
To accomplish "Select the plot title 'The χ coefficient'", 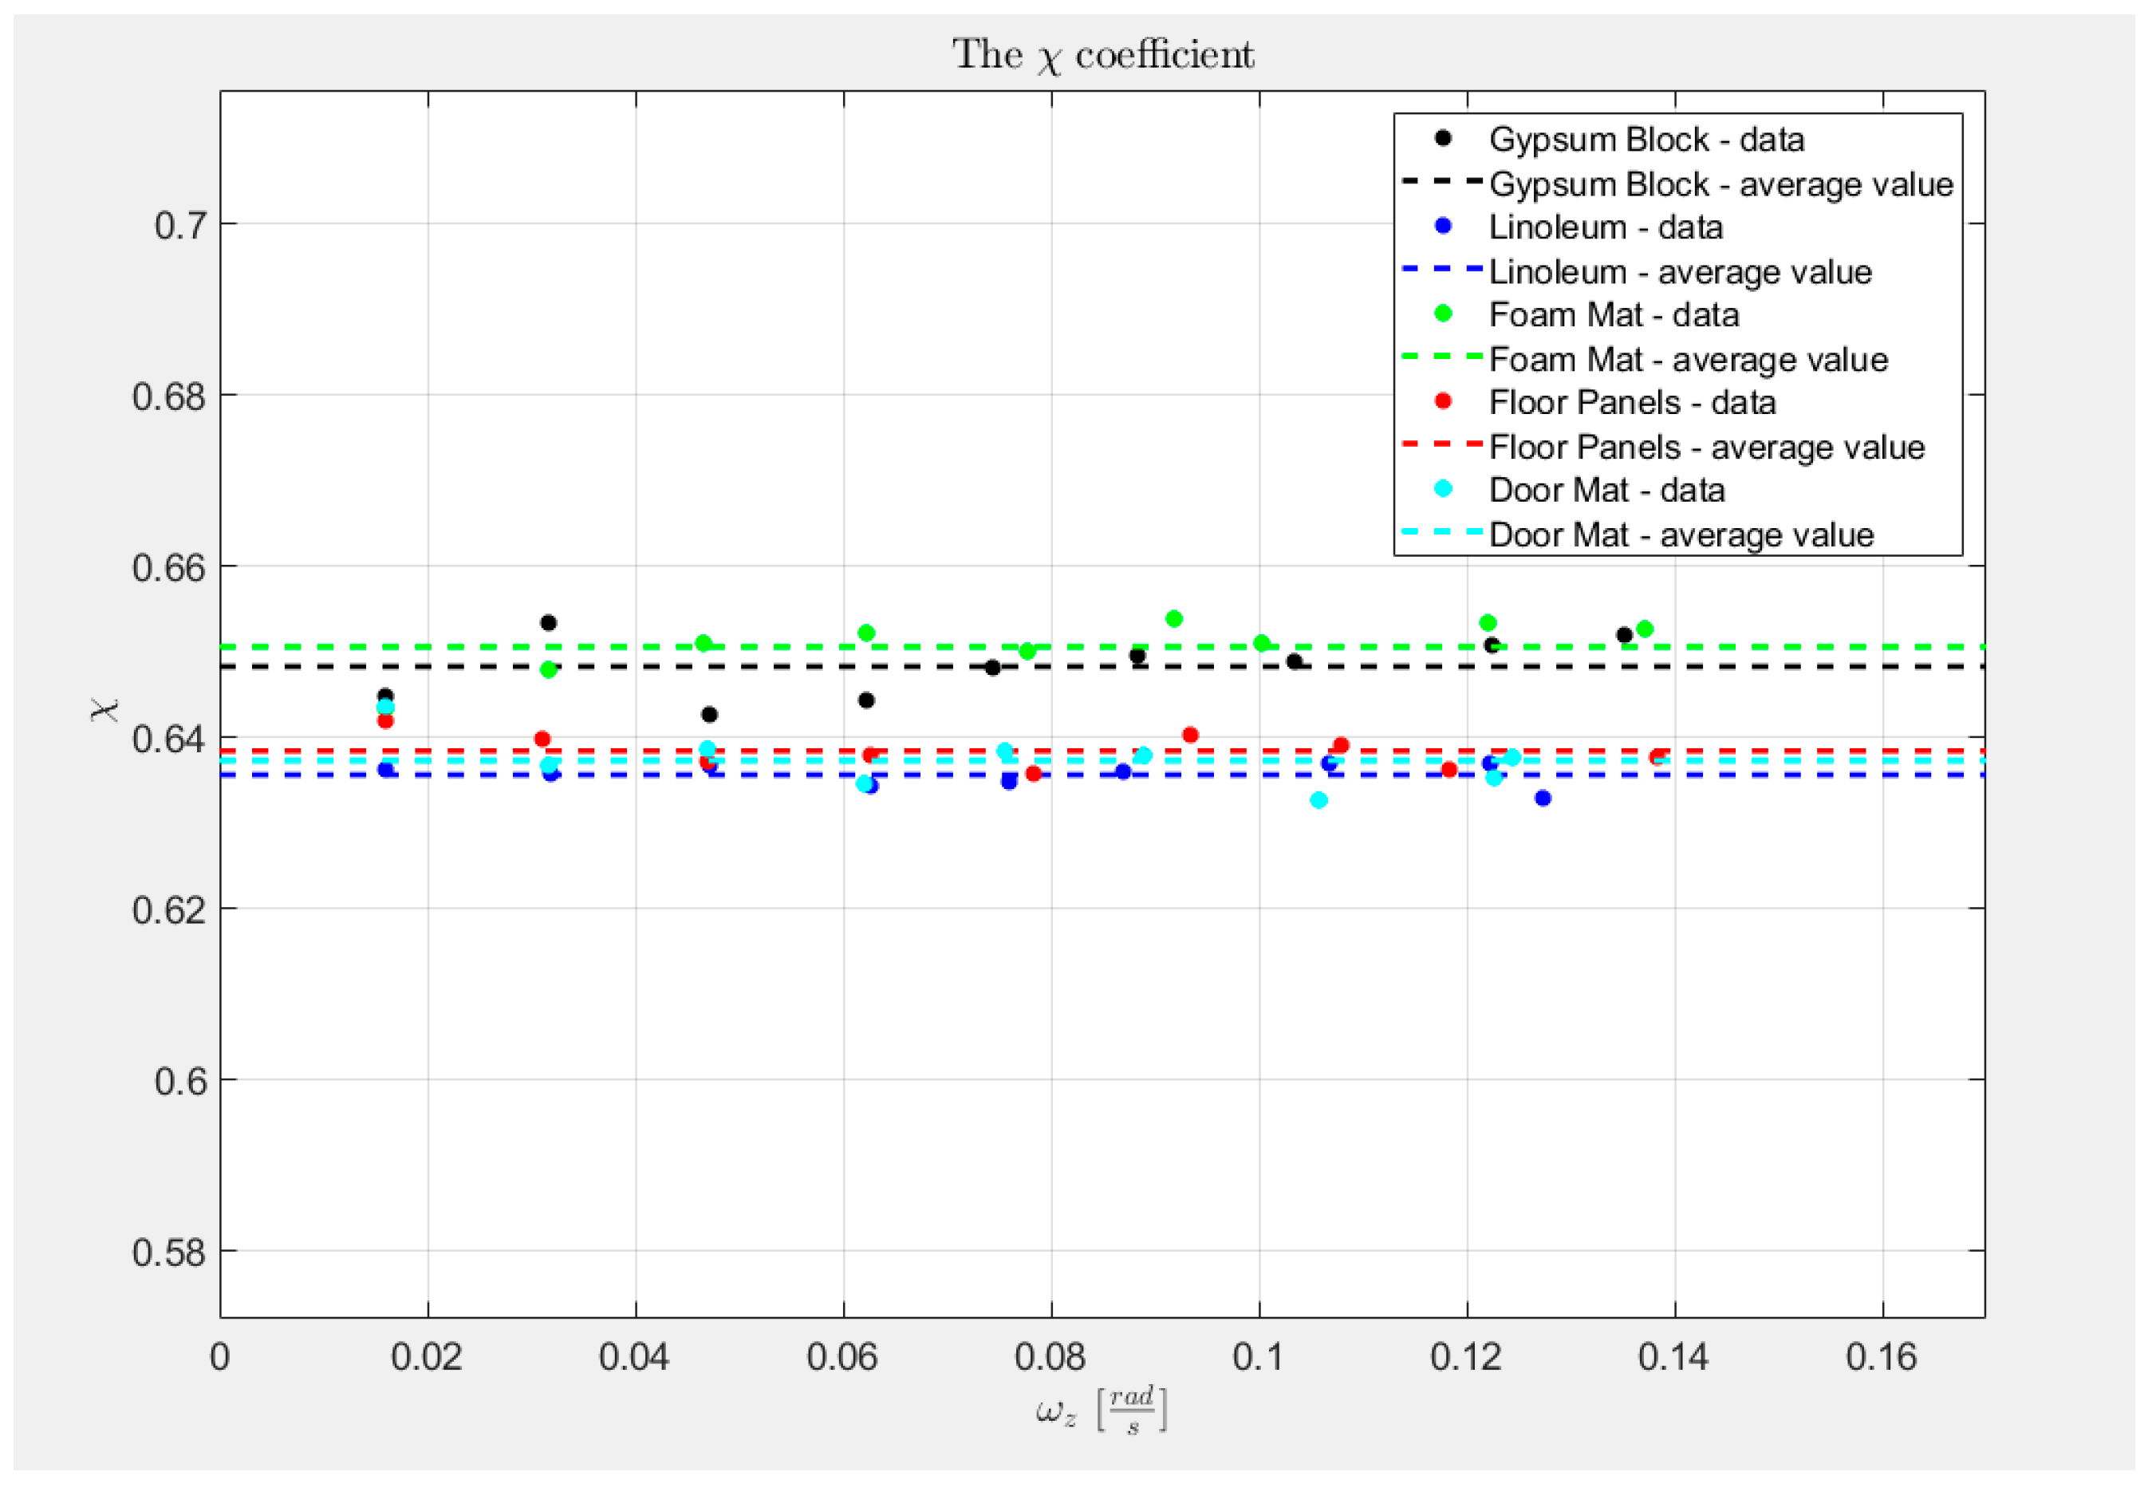I will point(1103,55).
